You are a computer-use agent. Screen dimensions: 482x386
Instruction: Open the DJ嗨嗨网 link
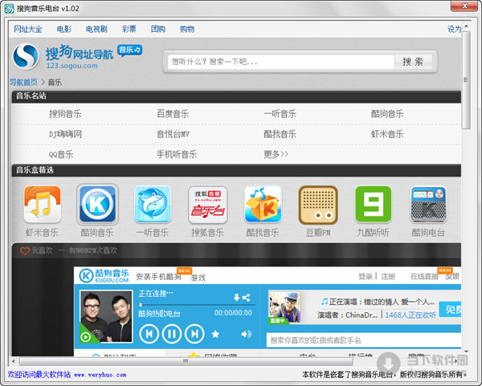click(66, 134)
